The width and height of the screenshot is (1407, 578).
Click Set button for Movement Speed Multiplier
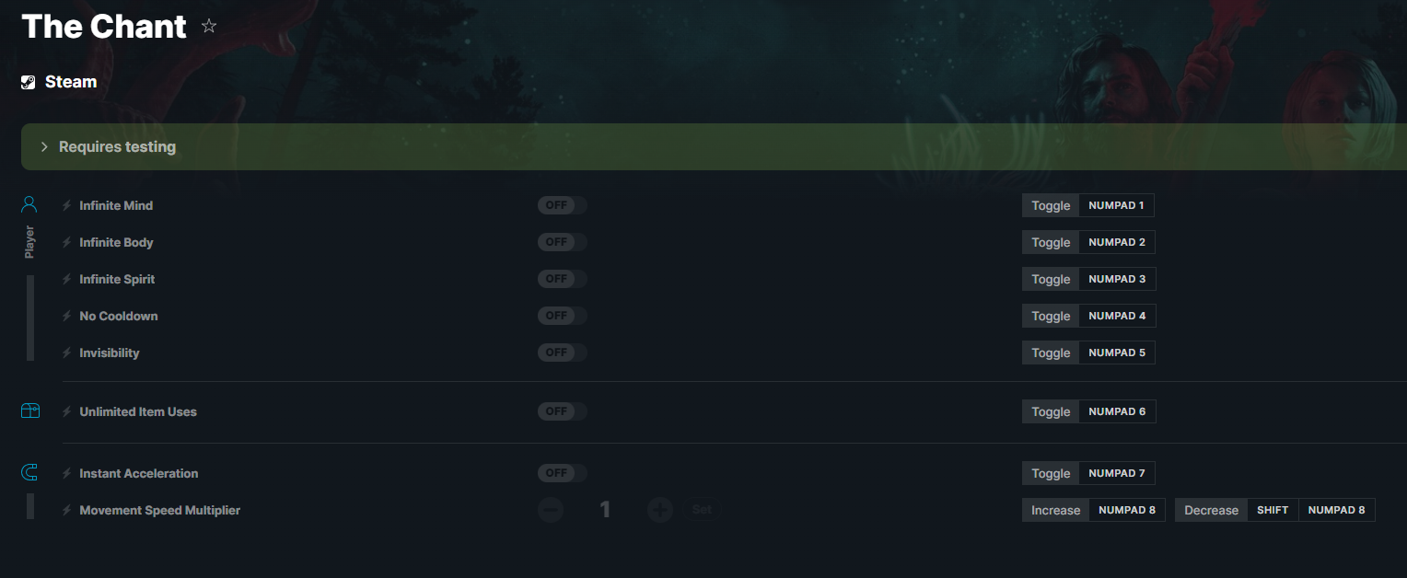(702, 509)
